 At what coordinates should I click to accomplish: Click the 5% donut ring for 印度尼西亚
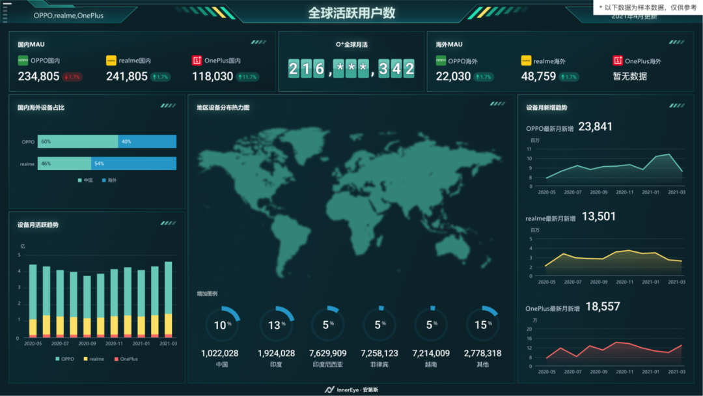[x=327, y=324]
